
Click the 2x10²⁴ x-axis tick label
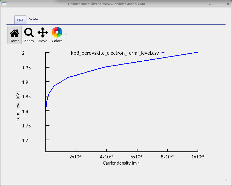[76, 157]
